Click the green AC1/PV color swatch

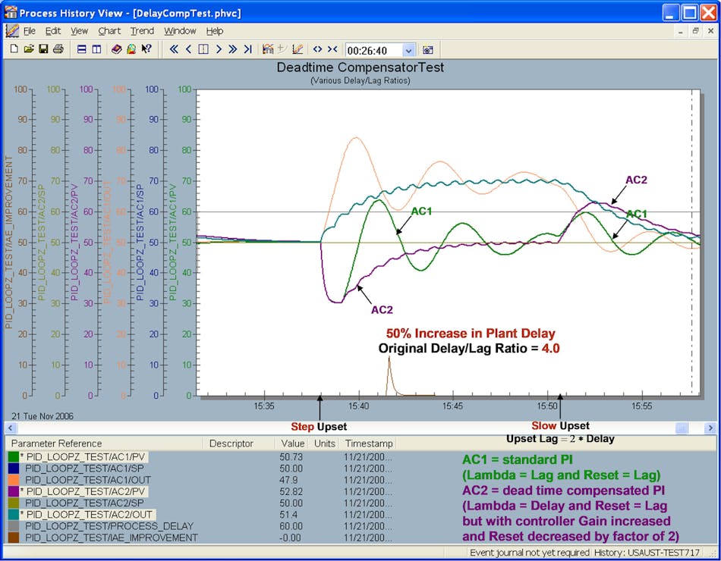14,457
